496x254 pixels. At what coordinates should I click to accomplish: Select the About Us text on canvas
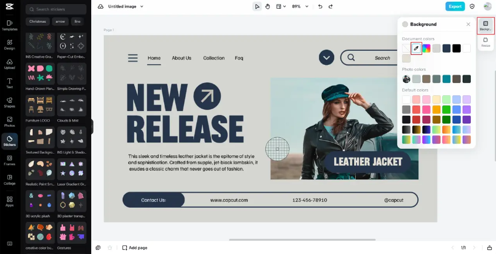[182, 58]
